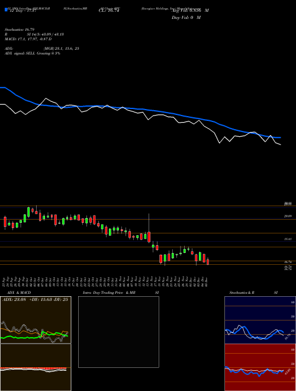Click the 'ADX: 23.08 +DY: 15.63 -DY: 25' header

(35, 300)
